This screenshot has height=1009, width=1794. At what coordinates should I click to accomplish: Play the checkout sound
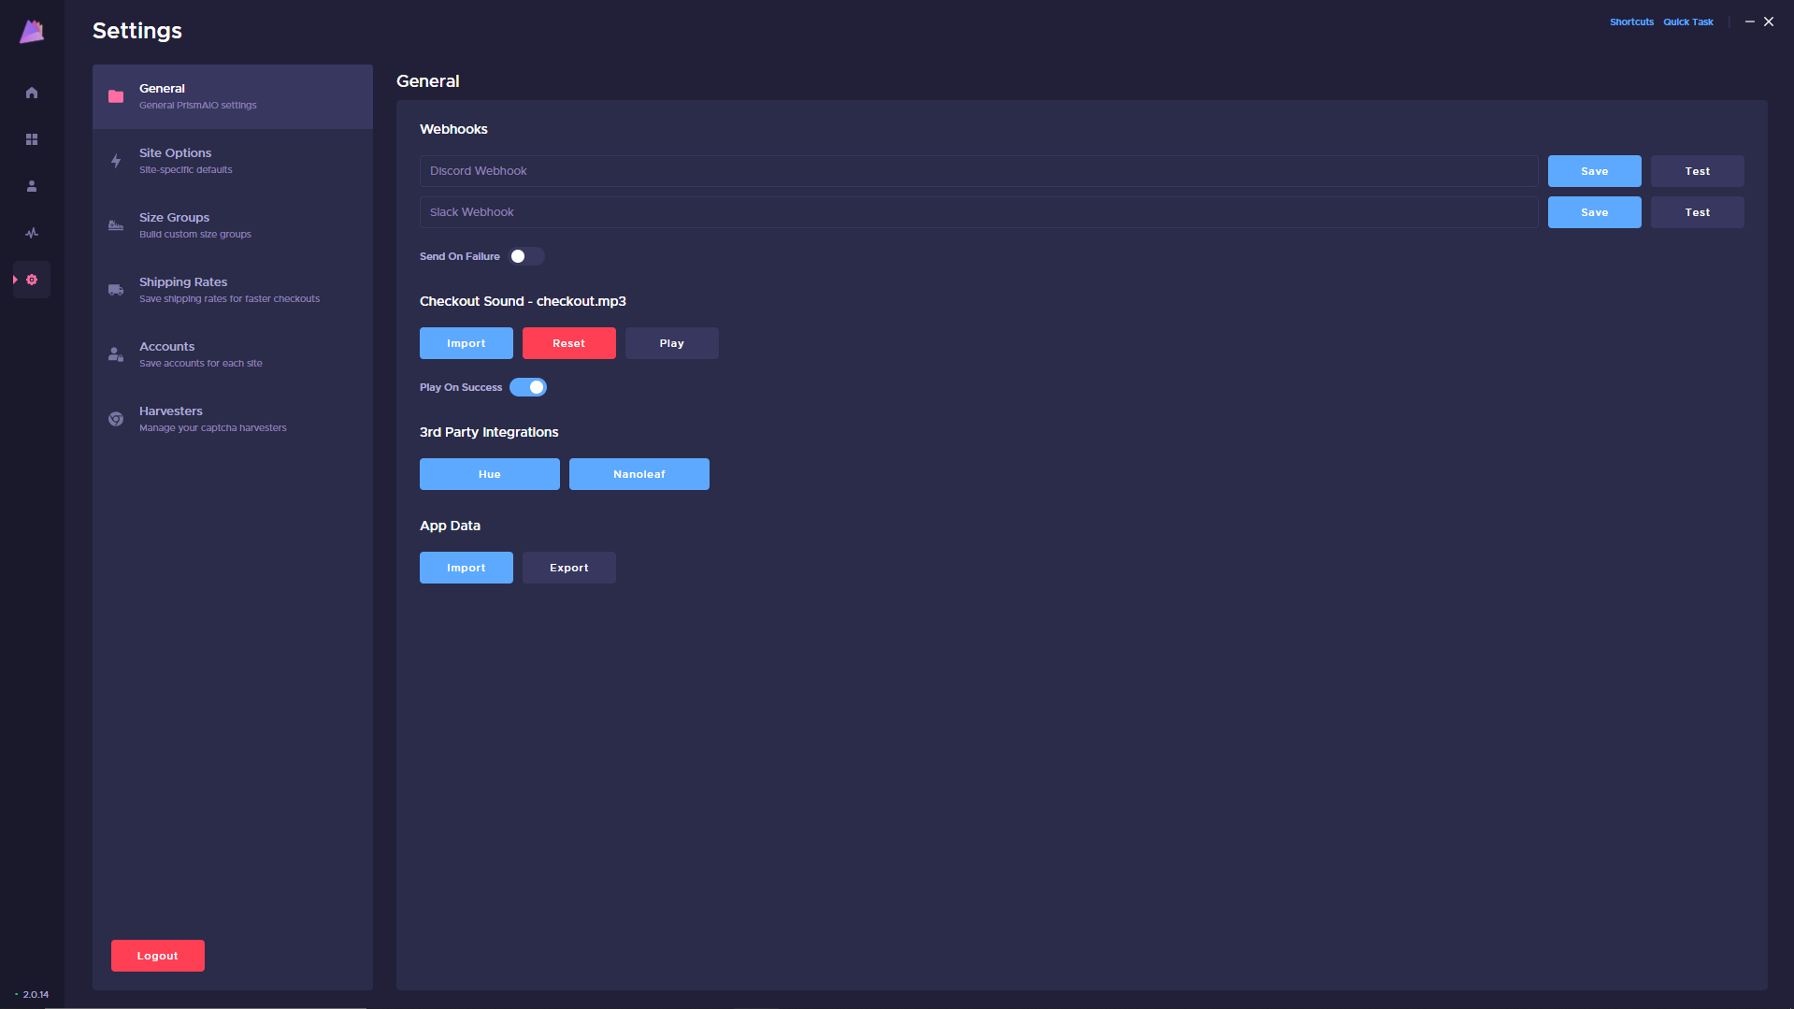(x=671, y=343)
